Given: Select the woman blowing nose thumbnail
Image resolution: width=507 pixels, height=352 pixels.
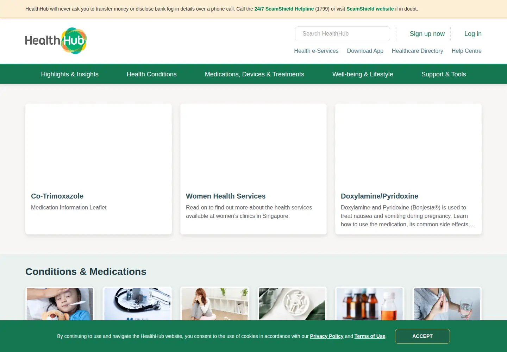Looking at the screenshot, I should 215,304.
